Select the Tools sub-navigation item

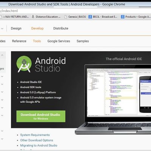click(x=37, y=41)
